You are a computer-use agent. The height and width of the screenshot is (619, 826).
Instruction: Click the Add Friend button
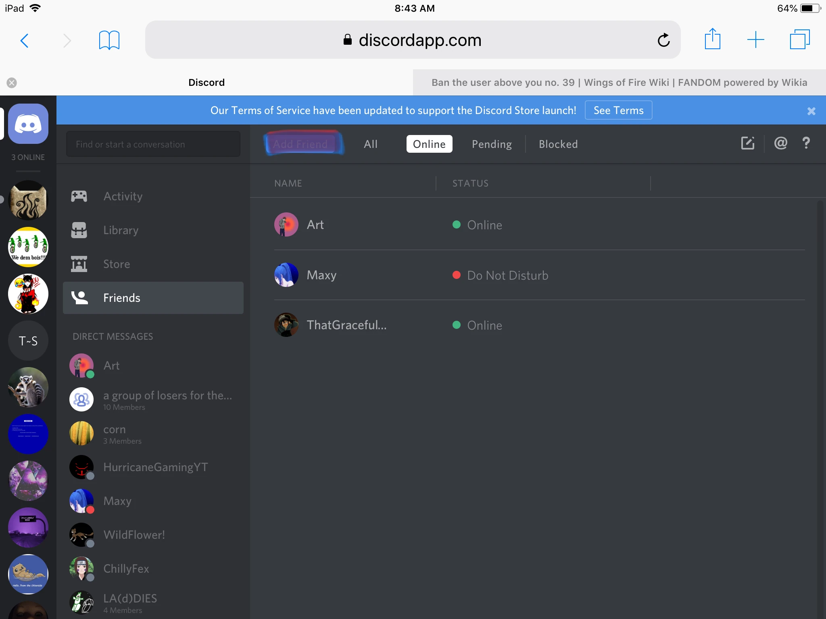[300, 144]
